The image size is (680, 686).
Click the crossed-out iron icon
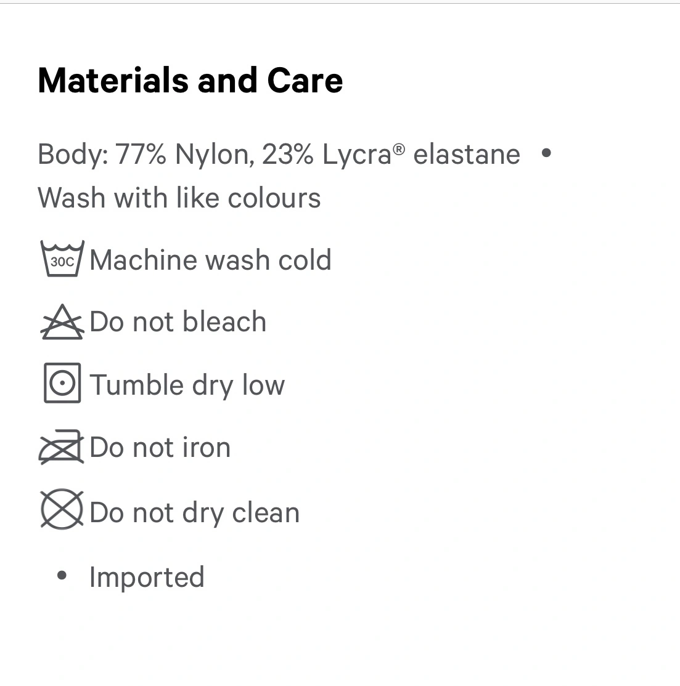(x=61, y=447)
